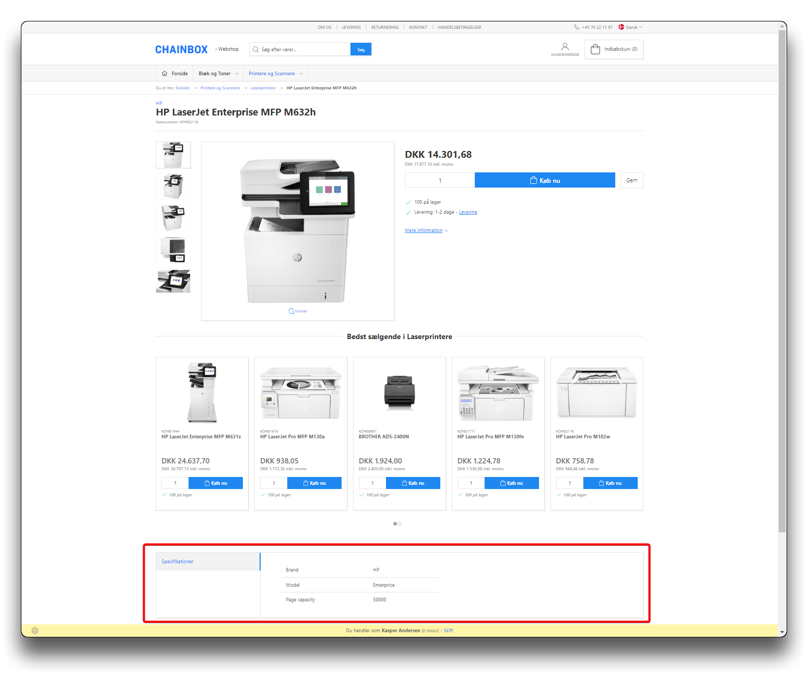Select the last product thumbnail image
Image resolution: width=808 pixels, height=675 pixels.
pos(173,282)
